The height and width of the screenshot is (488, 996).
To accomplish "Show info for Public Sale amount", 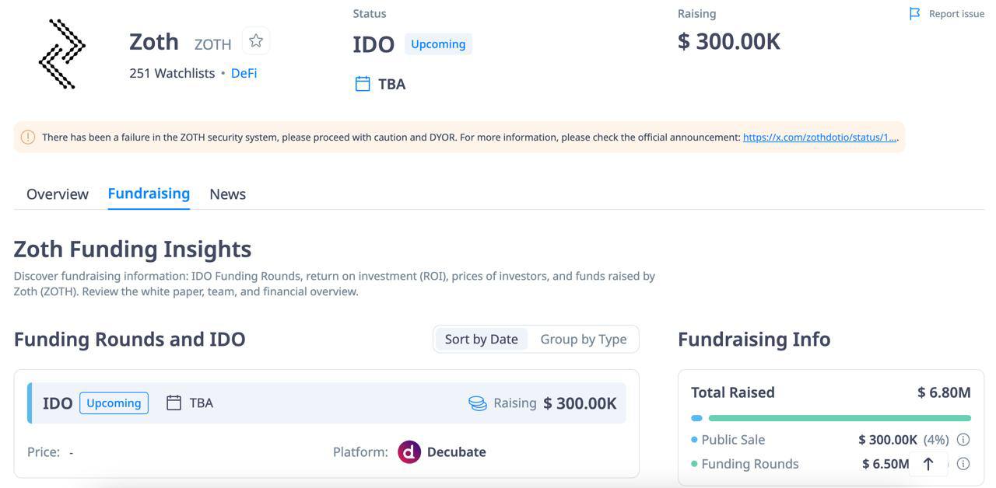I will click(963, 440).
